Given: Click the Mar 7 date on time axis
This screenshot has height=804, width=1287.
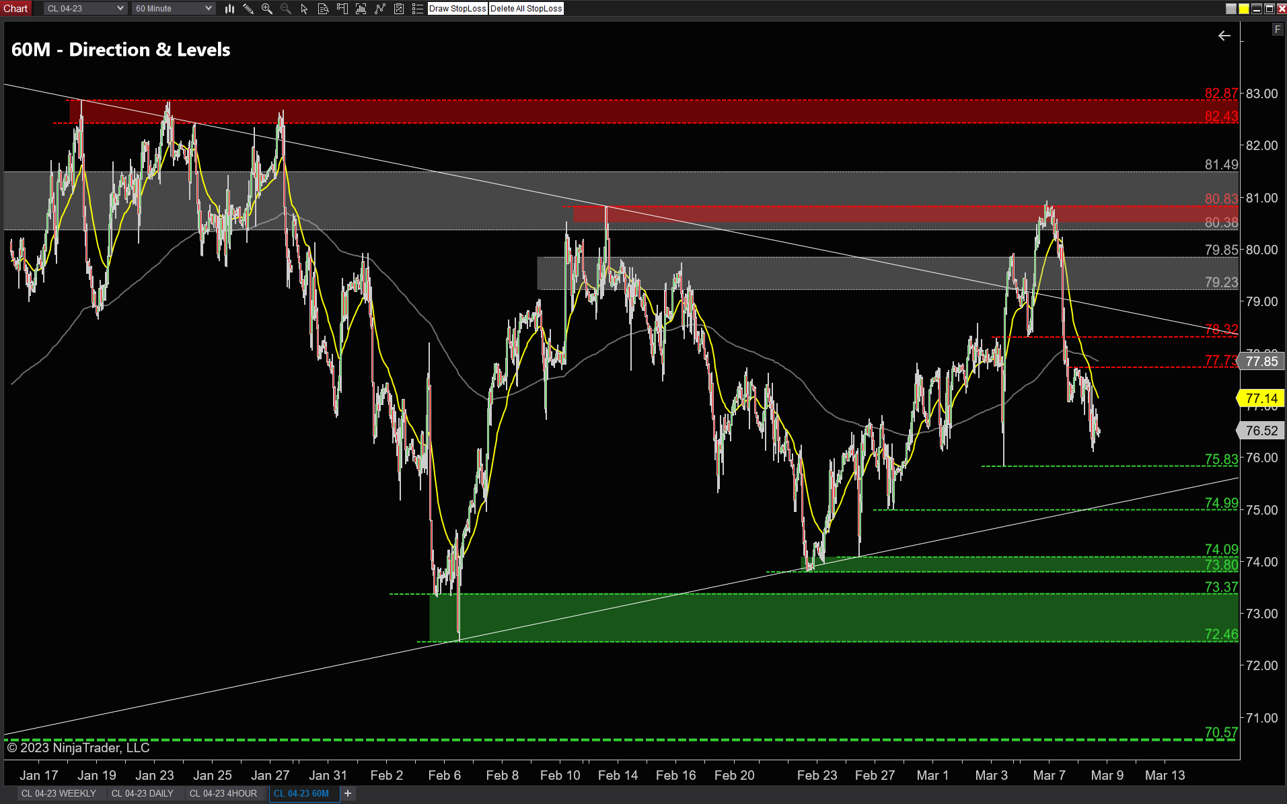Looking at the screenshot, I should coord(1050,775).
